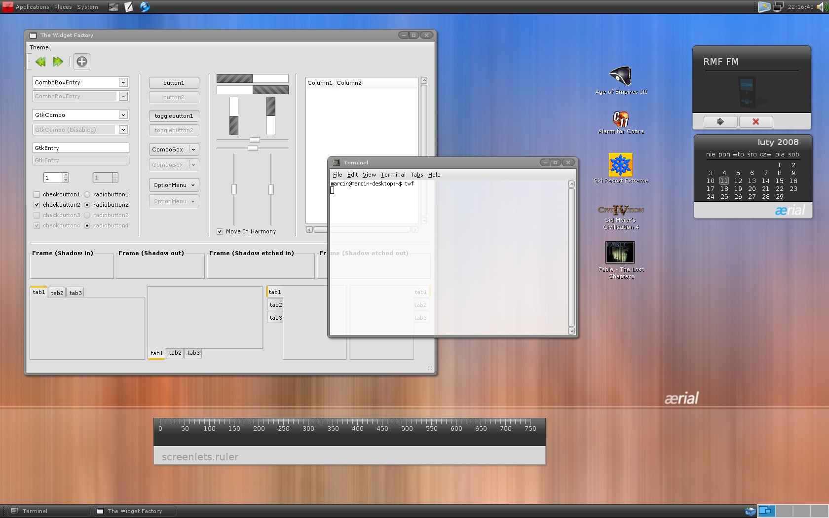Click the round plus icon in Widget Factory toolbar
This screenshot has width=829, height=518.
[x=82, y=62]
